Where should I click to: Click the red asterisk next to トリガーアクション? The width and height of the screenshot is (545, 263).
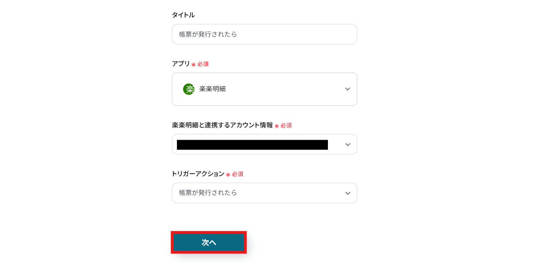click(x=228, y=175)
